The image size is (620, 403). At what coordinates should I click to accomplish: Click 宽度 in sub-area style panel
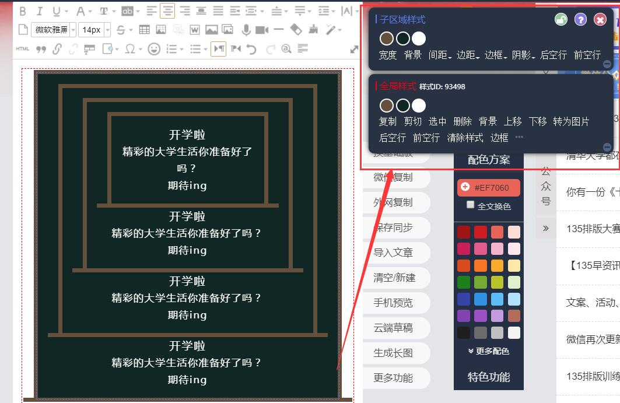click(x=387, y=55)
